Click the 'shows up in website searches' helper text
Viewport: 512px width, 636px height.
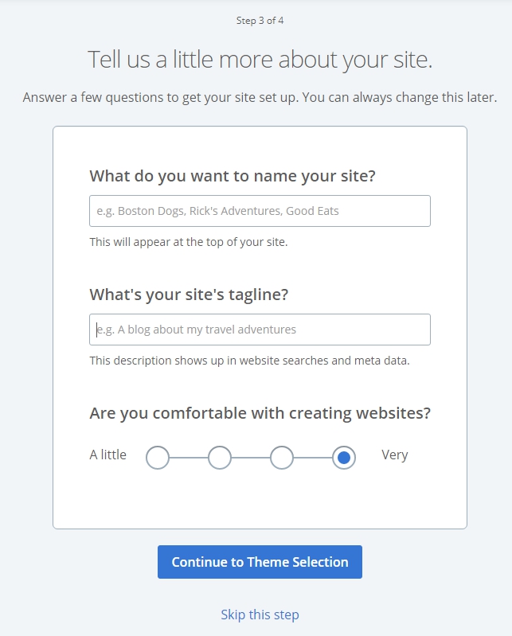pos(249,361)
